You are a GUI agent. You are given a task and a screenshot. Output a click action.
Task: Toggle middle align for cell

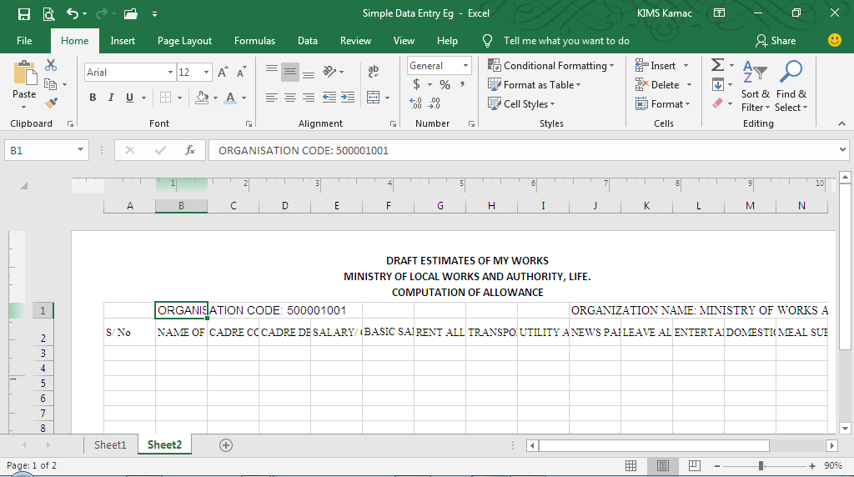point(289,72)
